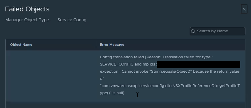Click the "String.equals(Object)" text
Screen dimensions: 251x108
point(171,72)
